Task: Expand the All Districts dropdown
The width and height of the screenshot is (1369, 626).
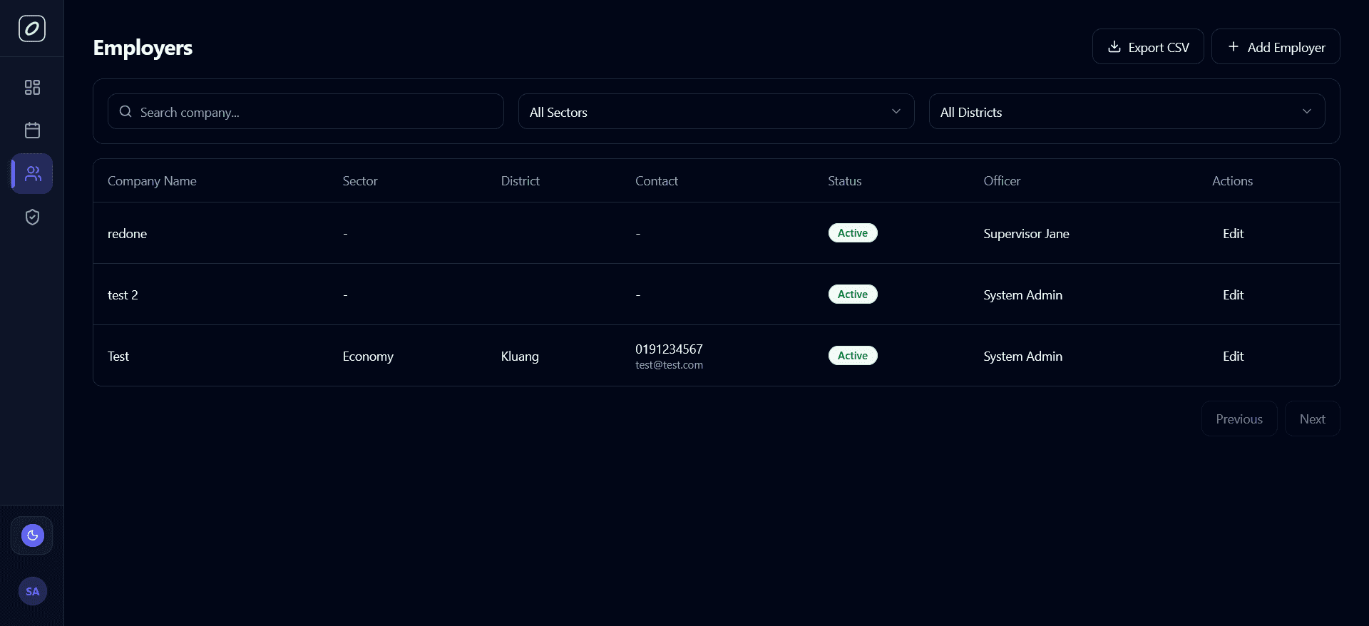Action: [1126, 112]
